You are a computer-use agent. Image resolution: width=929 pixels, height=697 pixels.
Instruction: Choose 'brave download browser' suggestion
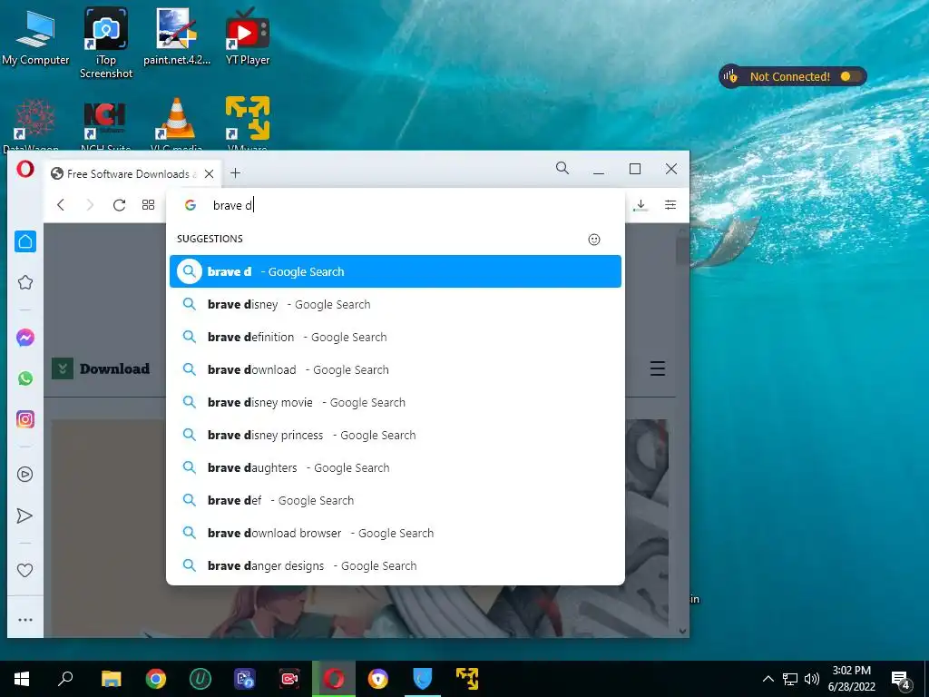(396, 533)
